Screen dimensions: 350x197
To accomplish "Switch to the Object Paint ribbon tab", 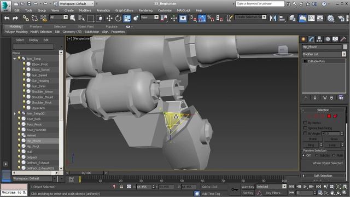I will (x=86, y=27).
